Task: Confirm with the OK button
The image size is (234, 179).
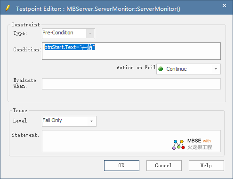Action: click(x=121, y=165)
